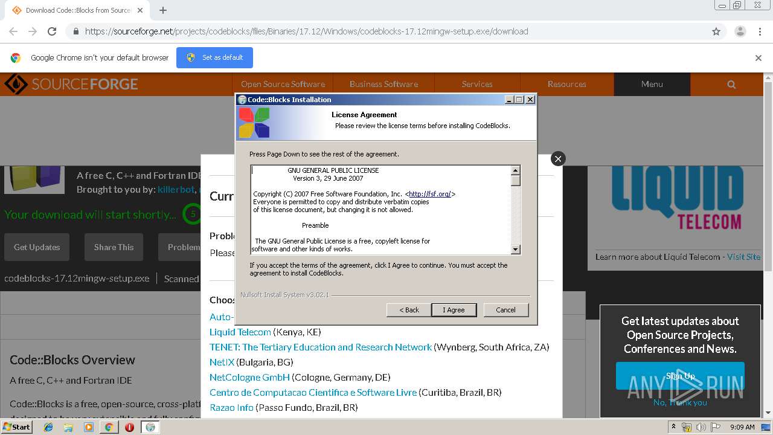The height and width of the screenshot is (435, 773).
Task: Open the Windows Start menu
Action: tap(16, 427)
